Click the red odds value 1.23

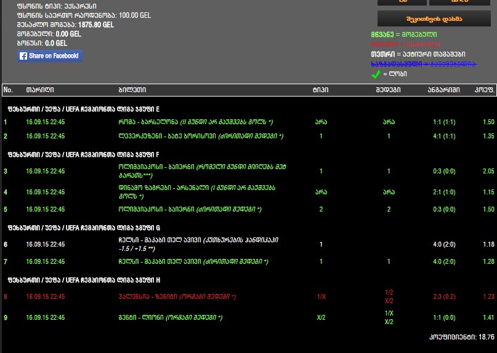click(x=488, y=296)
